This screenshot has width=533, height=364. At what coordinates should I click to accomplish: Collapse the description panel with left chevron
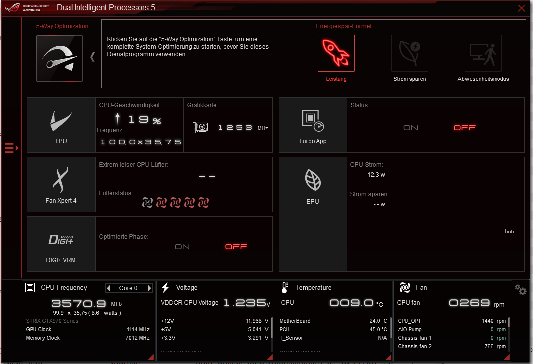(x=92, y=57)
